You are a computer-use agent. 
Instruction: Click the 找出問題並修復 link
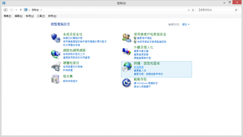[71, 45]
